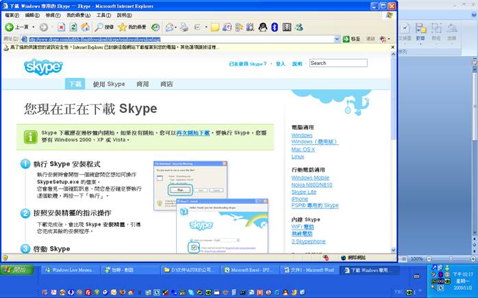Stop page loading with red X icon
Viewport: 478px width, 298px height.
[x=62, y=27]
